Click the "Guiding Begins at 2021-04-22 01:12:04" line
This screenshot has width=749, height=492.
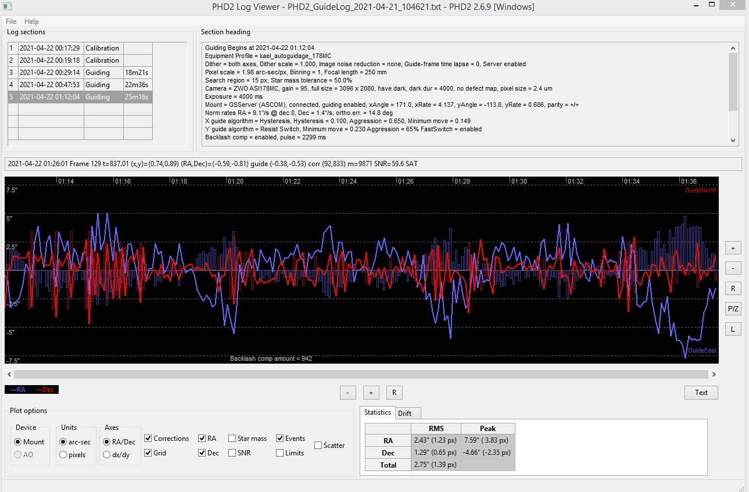tap(260, 48)
